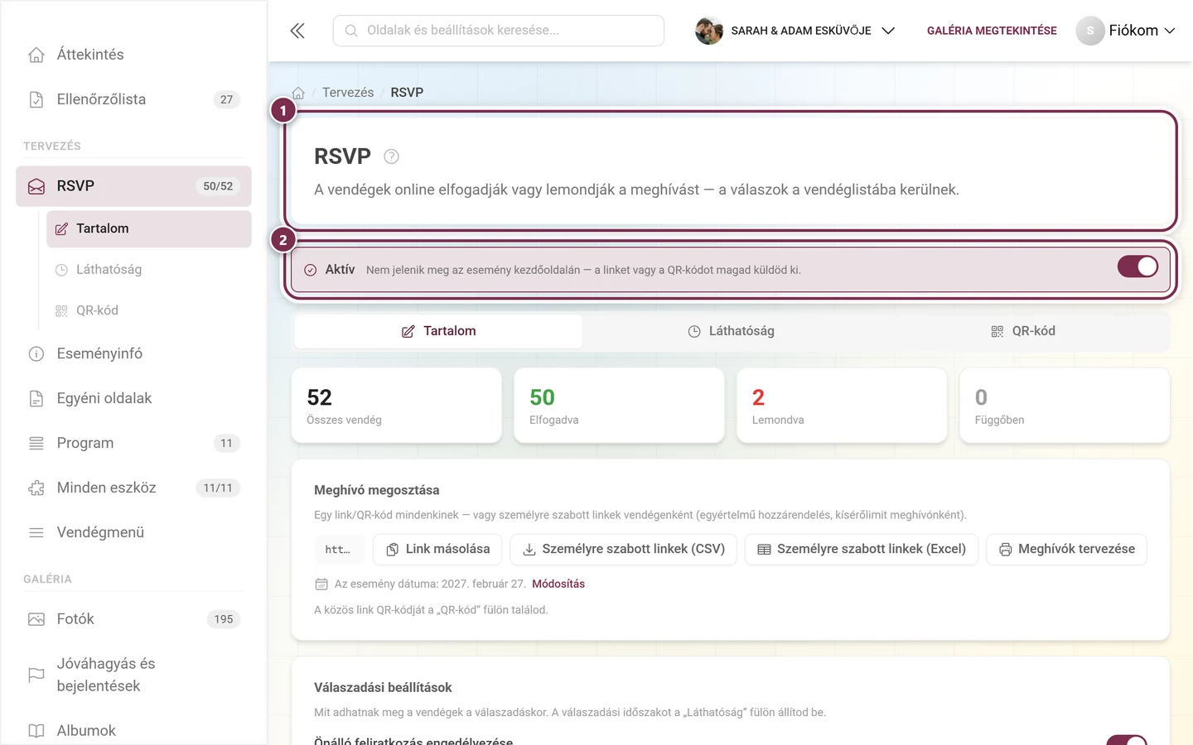
Task: Click the calendar icon beside the event date
Action: pos(321,584)
